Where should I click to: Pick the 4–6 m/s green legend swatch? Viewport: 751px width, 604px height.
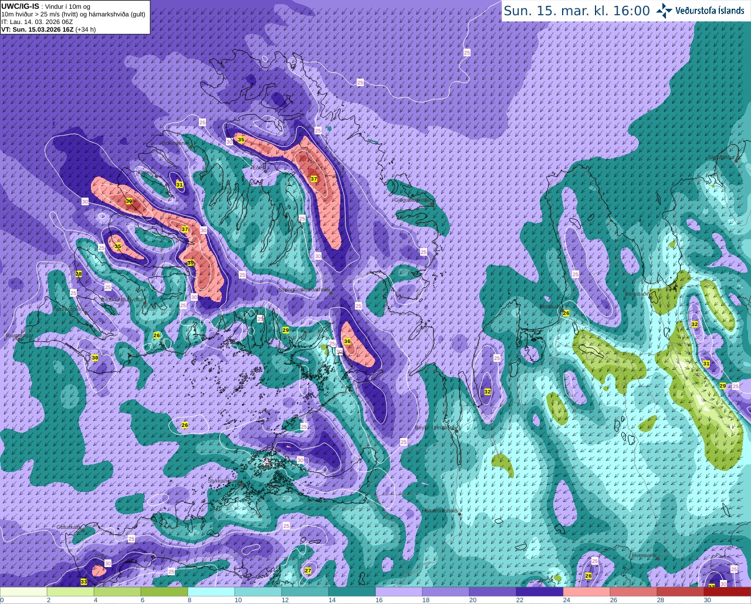[x=117, y=592]
